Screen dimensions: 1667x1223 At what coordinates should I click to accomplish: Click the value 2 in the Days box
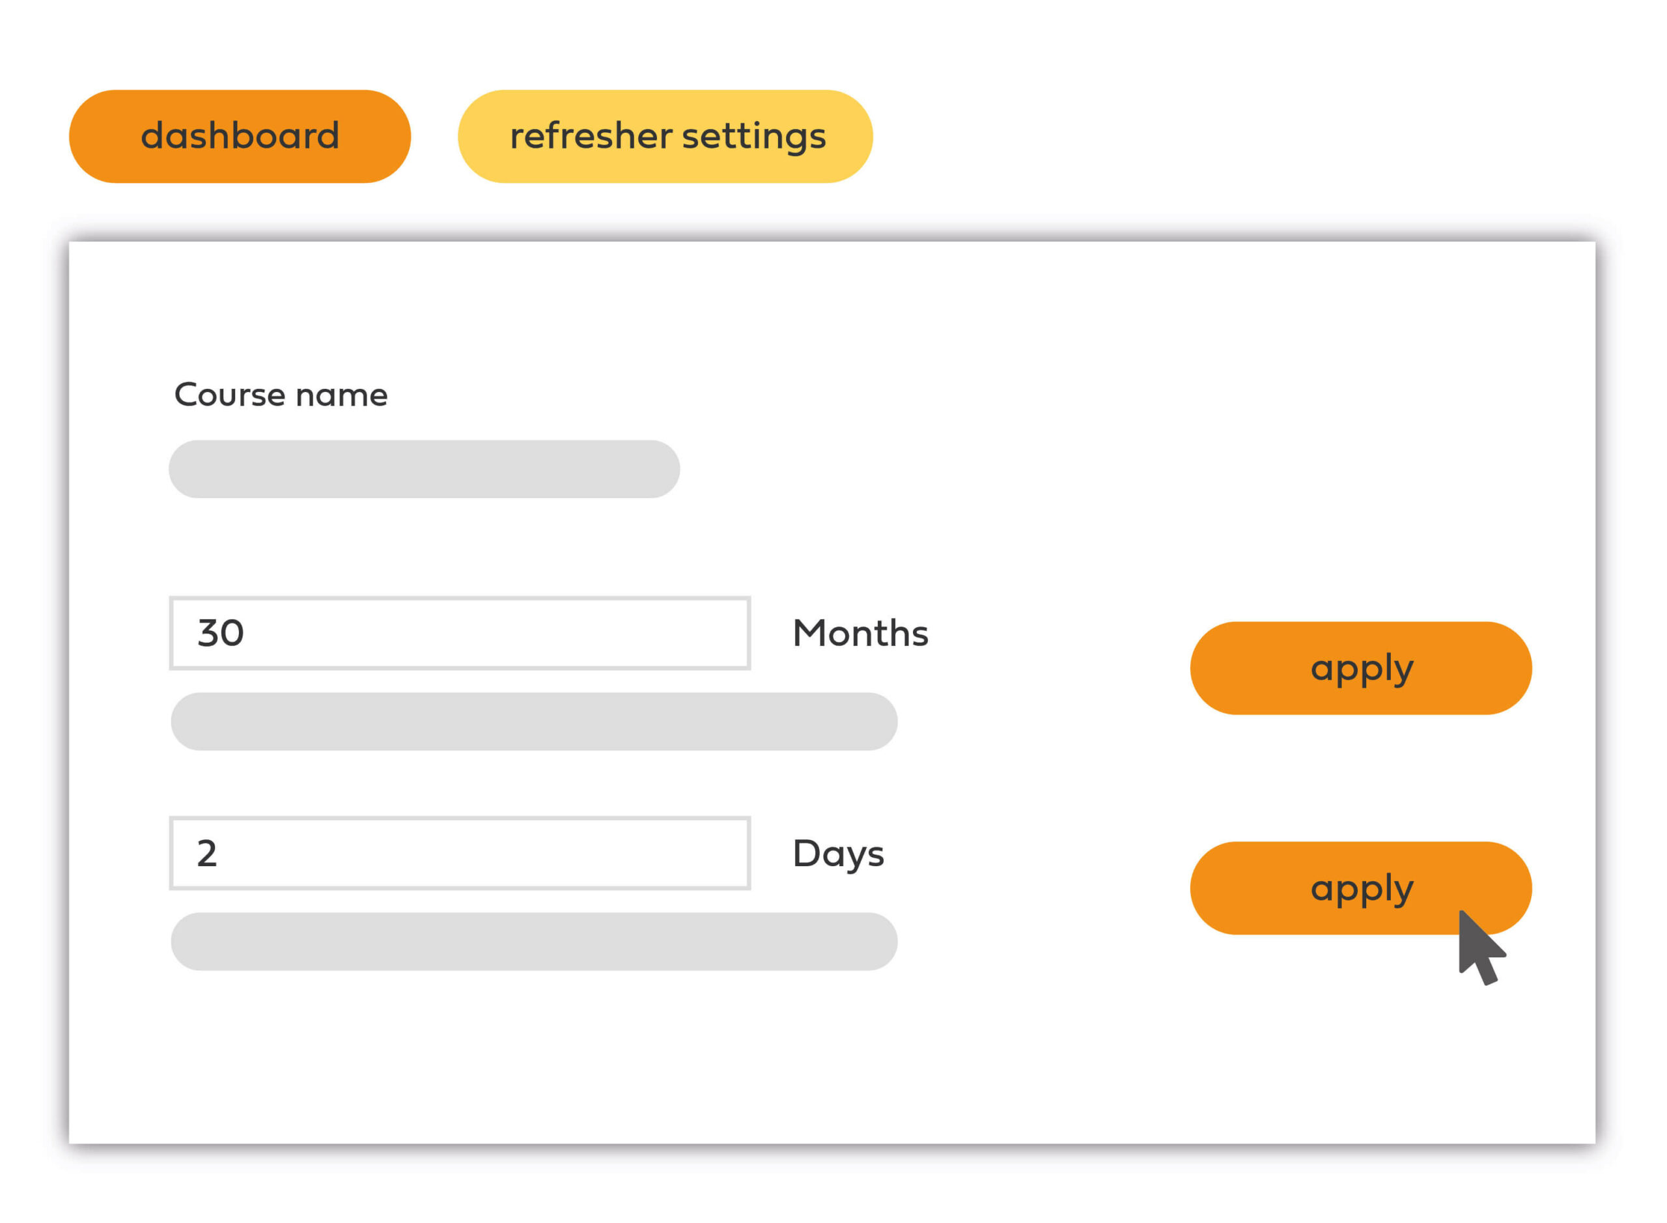207,854
